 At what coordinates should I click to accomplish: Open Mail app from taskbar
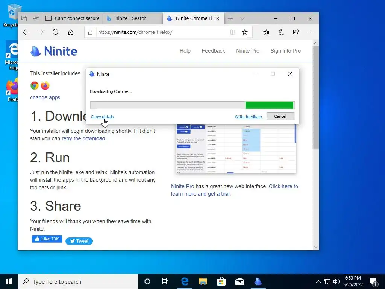pos(239,281)
